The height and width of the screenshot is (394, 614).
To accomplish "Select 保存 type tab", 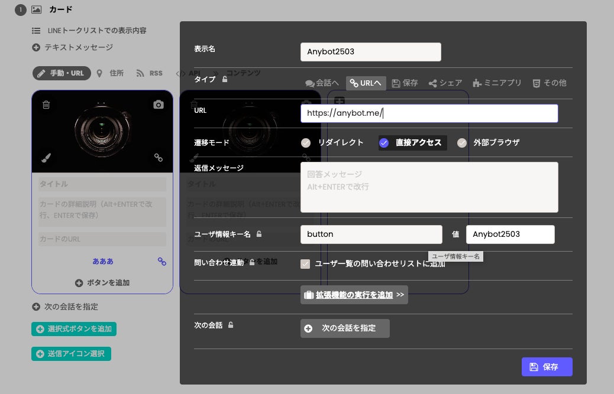I will (x=405, y=83).
